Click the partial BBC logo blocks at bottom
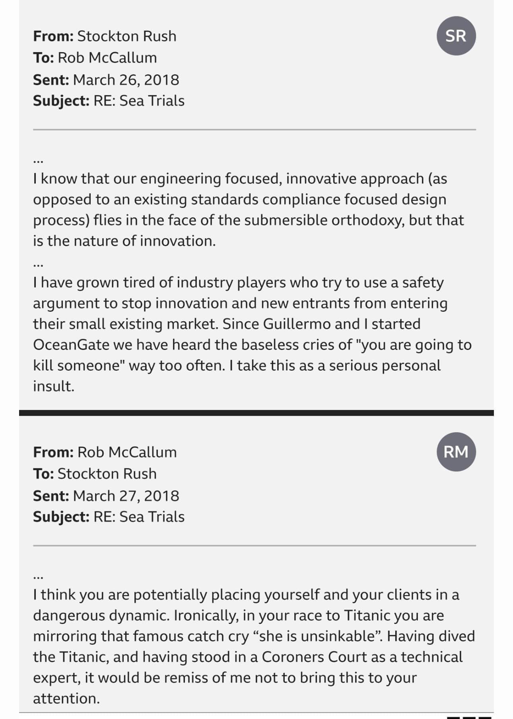The height and width of the screenshot is (719, 513). pyautogui.click(x=470, y=717)
